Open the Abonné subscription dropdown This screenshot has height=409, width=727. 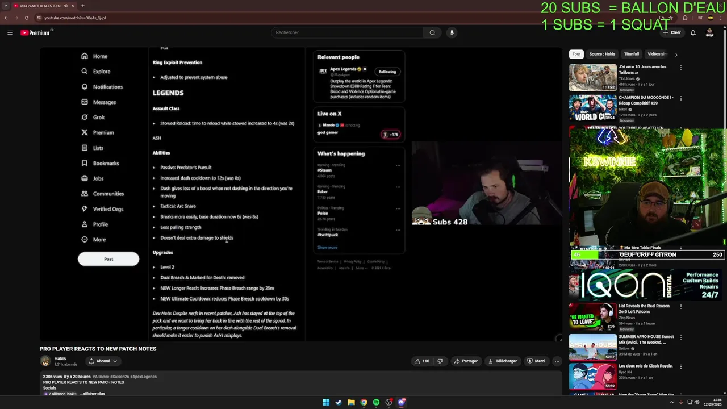103,361
